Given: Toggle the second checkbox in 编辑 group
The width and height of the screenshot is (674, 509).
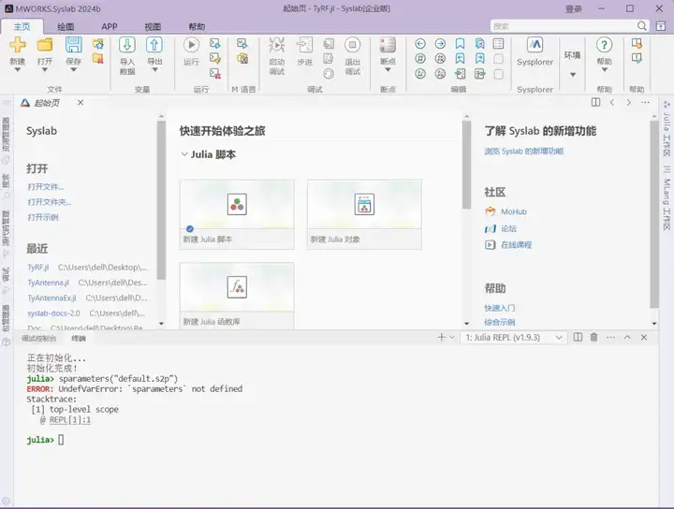Looking at the screenshot, I should coord(499,74).
